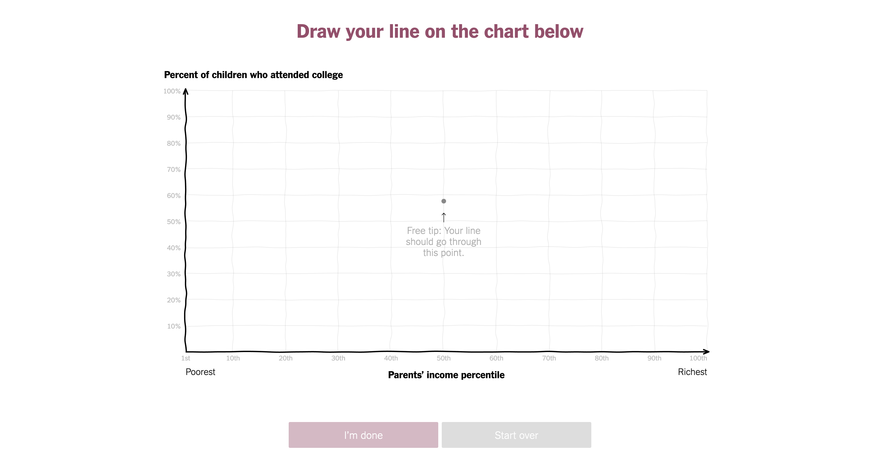Click the 1st percentile axis label
Viewport: 880px width, 476px height.
(x=186, y=358)
